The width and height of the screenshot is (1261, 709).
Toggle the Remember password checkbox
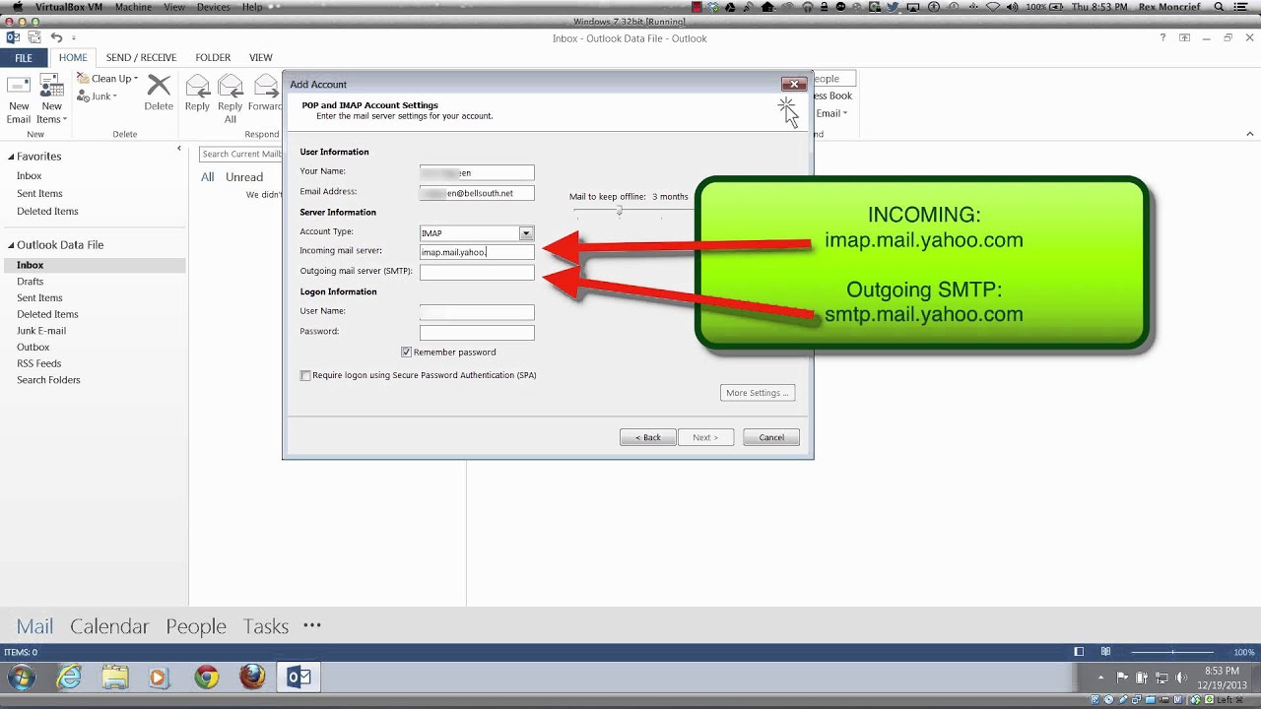tap(406, 352)
